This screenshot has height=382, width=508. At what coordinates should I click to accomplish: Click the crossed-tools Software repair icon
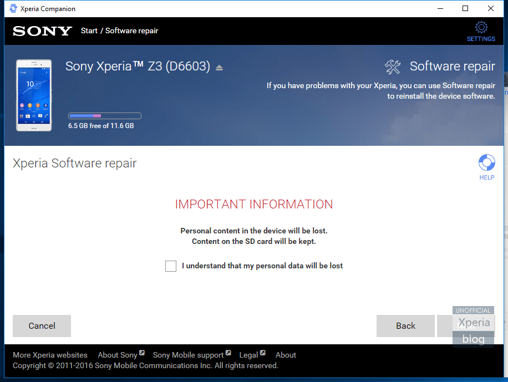(x=393, y=66)
